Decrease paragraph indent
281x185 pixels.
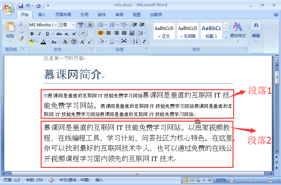click(134, 25)
